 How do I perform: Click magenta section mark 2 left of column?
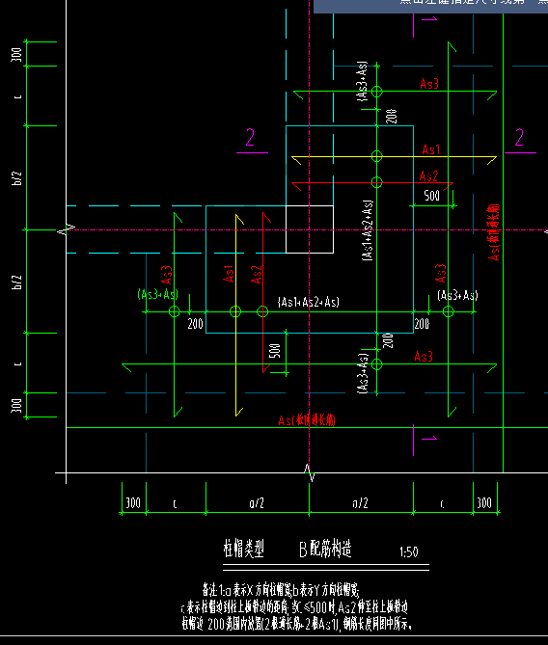pyautogui.click(x=250, y=137)
